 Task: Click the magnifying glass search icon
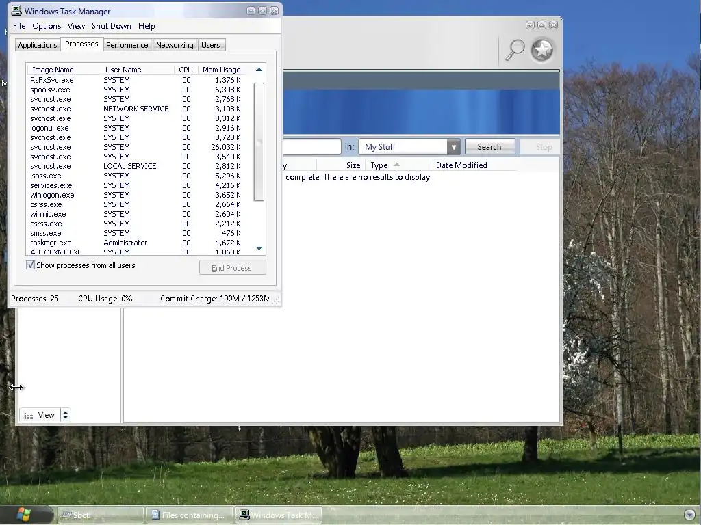(515, 49)
